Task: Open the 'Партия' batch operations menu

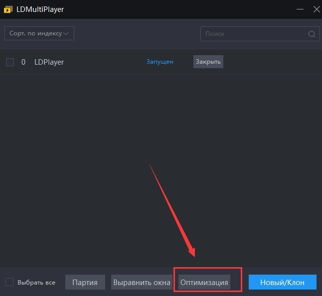Action: tap(85, 282)
